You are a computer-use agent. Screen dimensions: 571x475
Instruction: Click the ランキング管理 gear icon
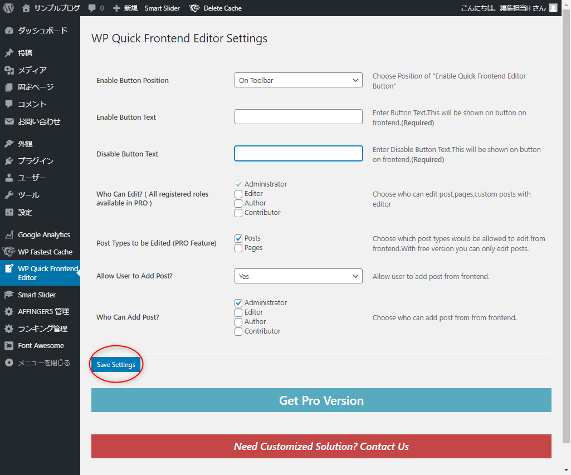pos(9,329)
